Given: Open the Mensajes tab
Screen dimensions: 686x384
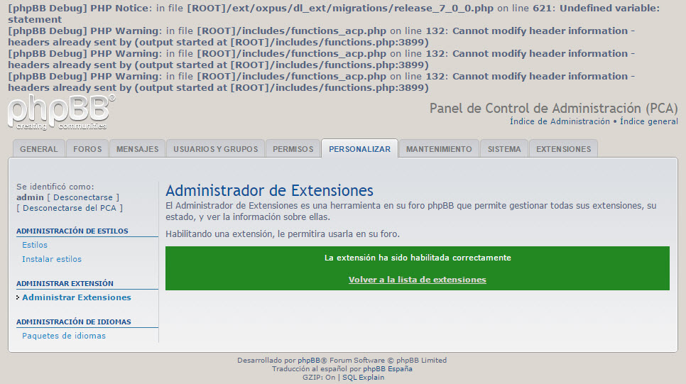Looking at the screenshot, I should point(137,149).
